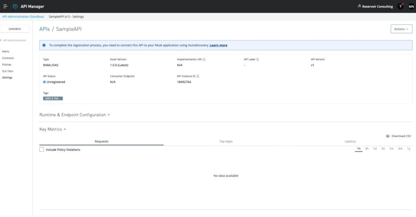Open Contracts in the sidebar

tap(8, 58)
